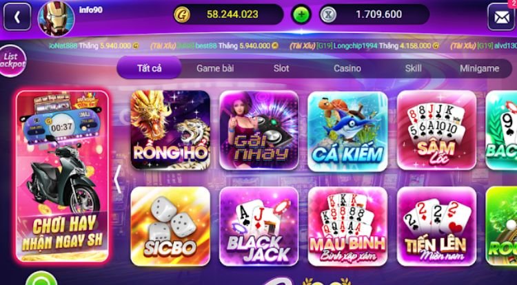The height and width of the screenshot is (285, 517).
Task: Select the Tất cả tab
Action: coord(149,68)
